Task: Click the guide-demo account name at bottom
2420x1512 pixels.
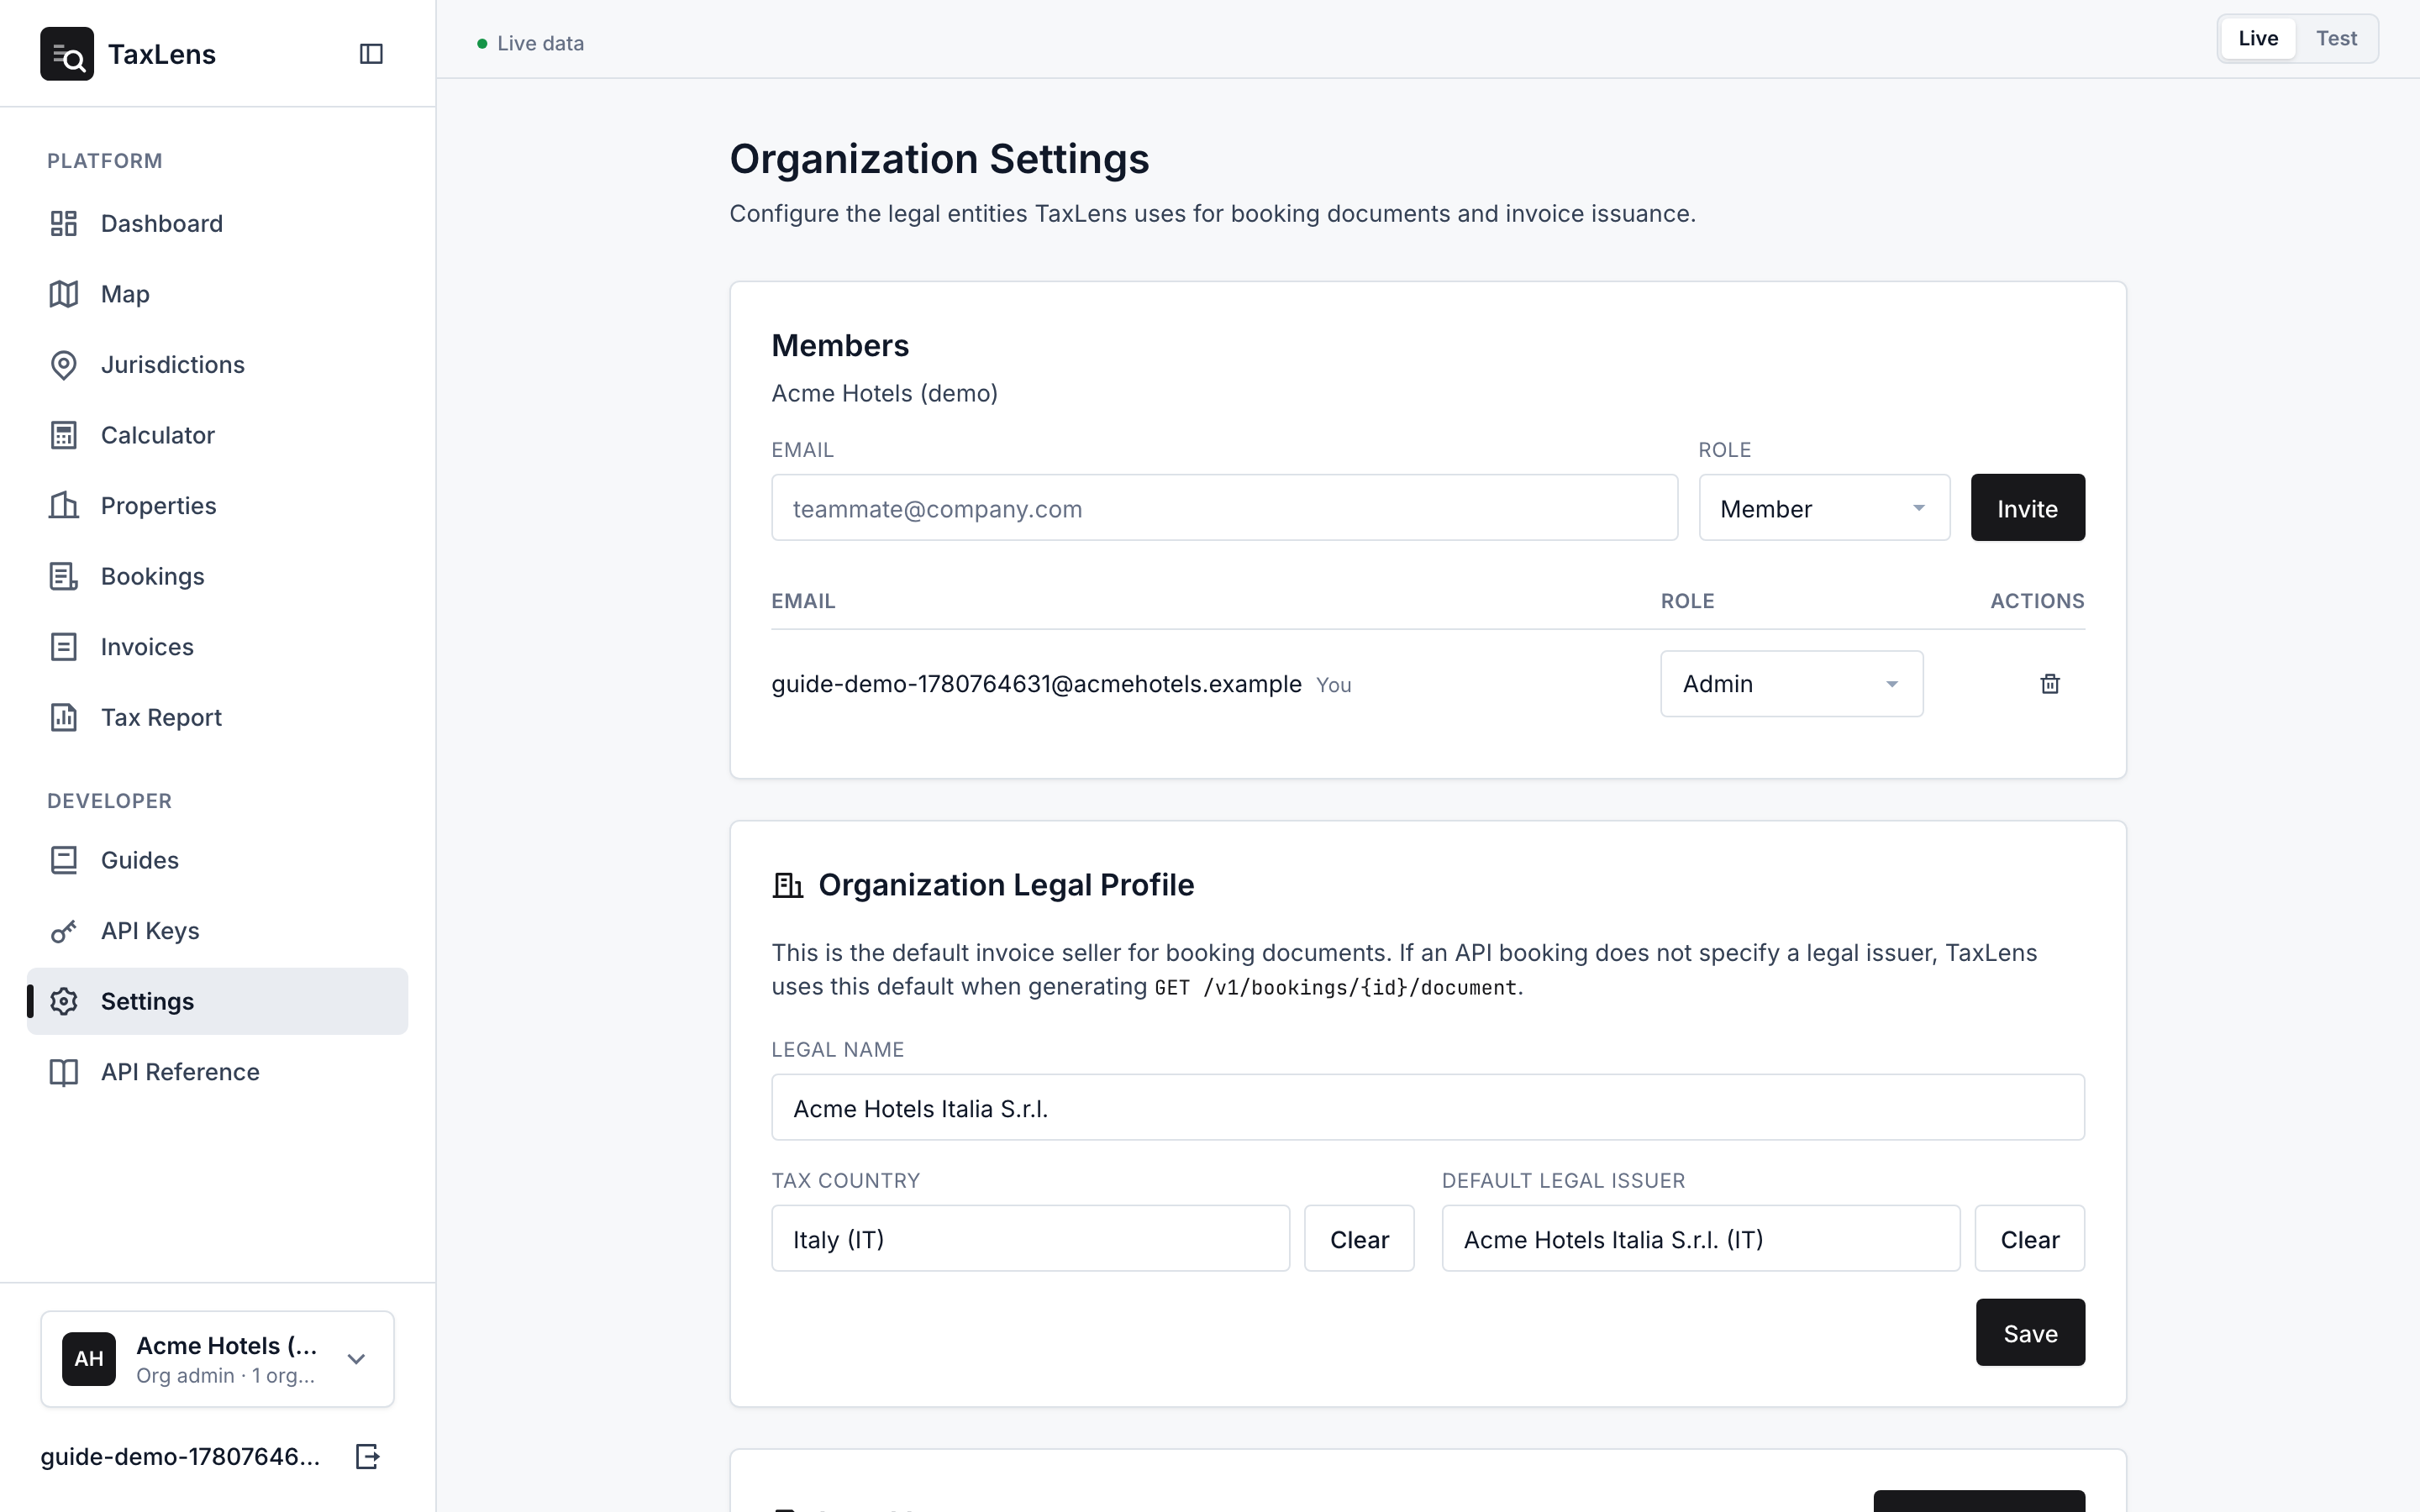Action: click(180, 1456)
